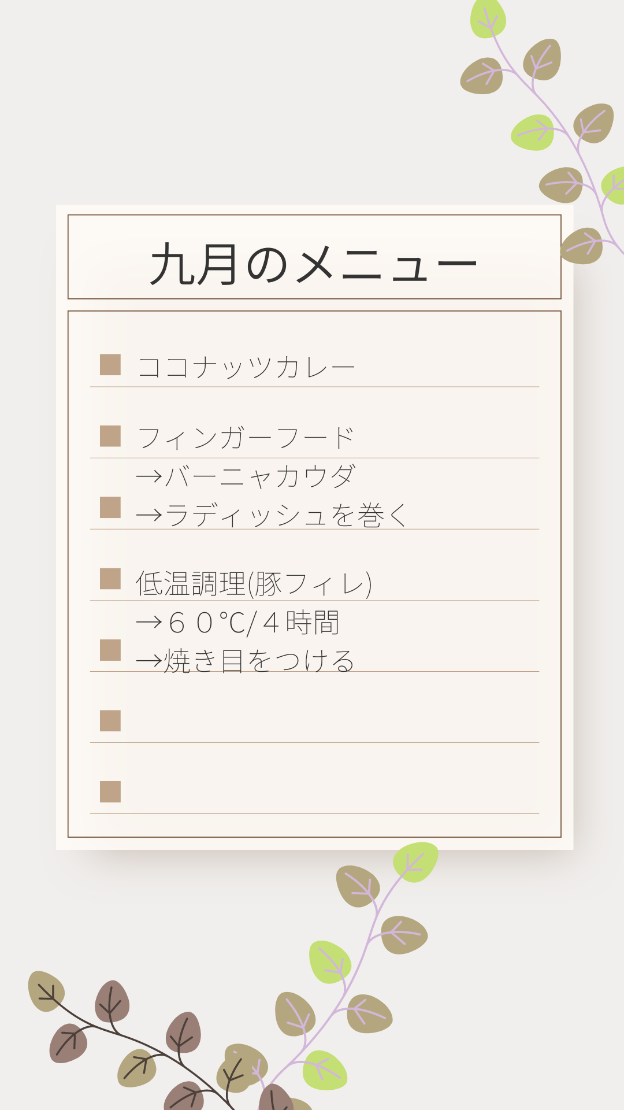624x1110 pixels.
Task: Select the フィンガーフード text line
Action: [x=246, y=438]
